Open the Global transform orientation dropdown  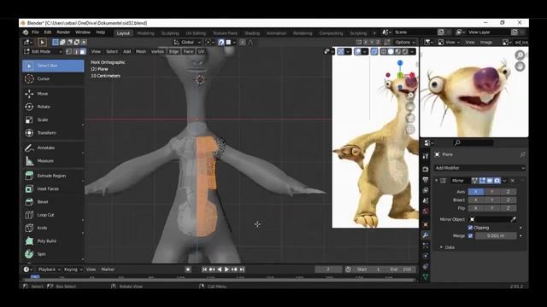pyautogui.click(x=187, y=42)
